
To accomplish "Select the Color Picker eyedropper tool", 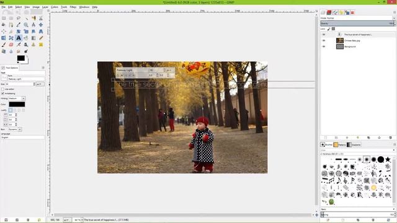I will coord(19,25).
